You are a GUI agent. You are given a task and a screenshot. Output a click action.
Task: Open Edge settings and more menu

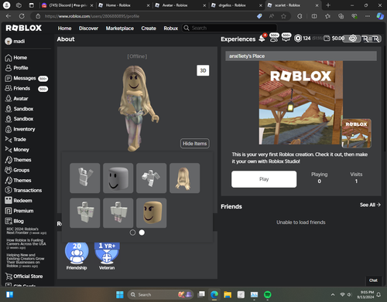coord(368,16)
